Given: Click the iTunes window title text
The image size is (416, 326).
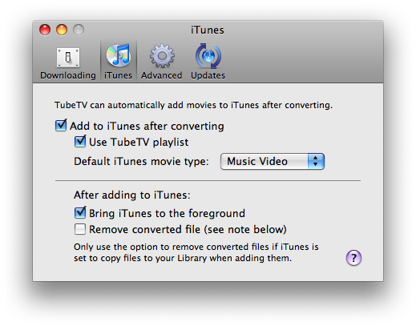Looking at the screenshot, I should (208, 30).
